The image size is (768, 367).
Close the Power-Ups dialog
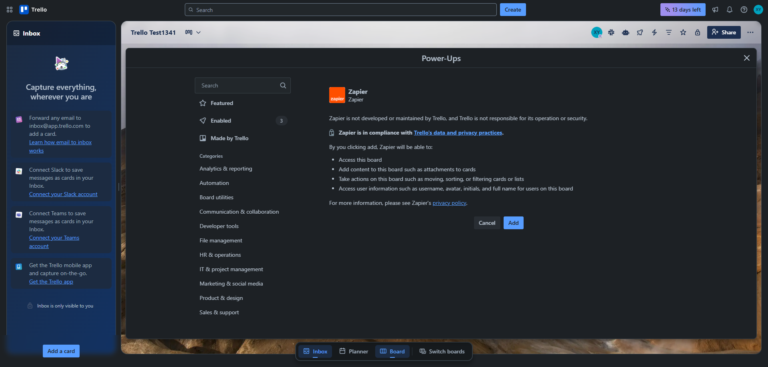[747, 58]
